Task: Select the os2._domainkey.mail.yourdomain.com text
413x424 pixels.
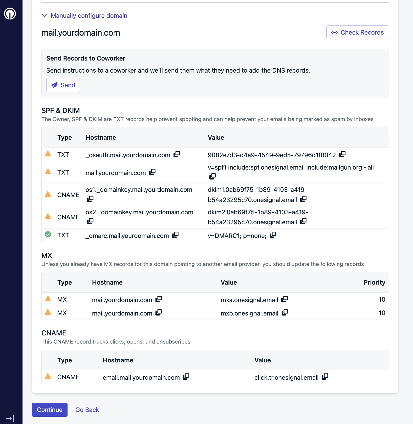Action: (x=139, y=212)
